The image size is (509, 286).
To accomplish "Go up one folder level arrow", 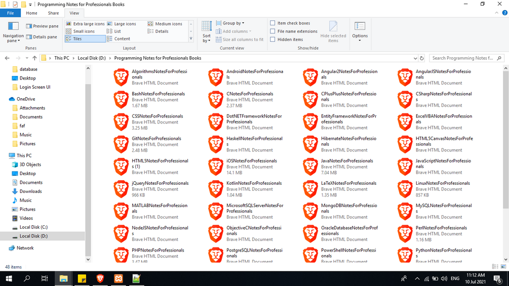I will (34, 58).
